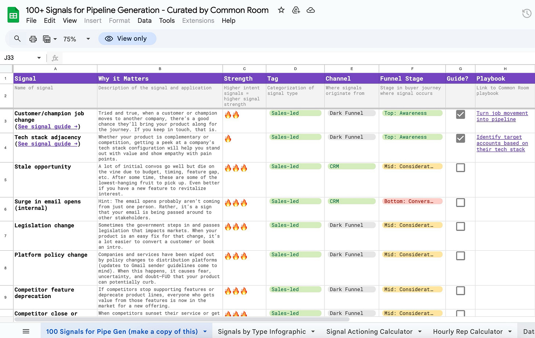Click the View only button
This screenshot has width=535, height=338.
[127, 39]
